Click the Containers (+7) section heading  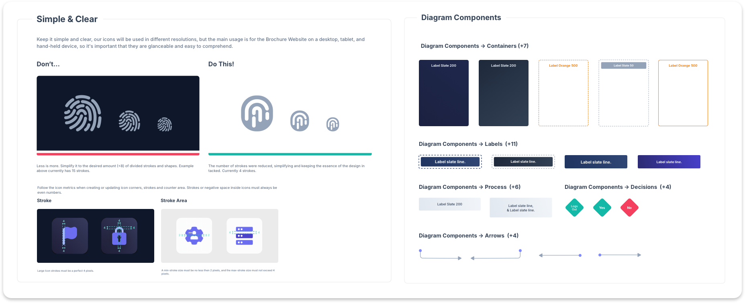click(475, 46)
